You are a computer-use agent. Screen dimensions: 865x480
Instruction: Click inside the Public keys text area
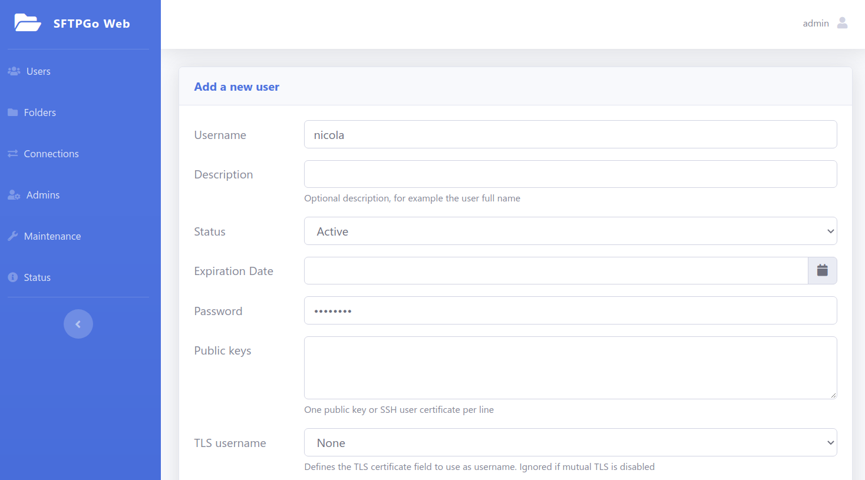tap(570, 368)
